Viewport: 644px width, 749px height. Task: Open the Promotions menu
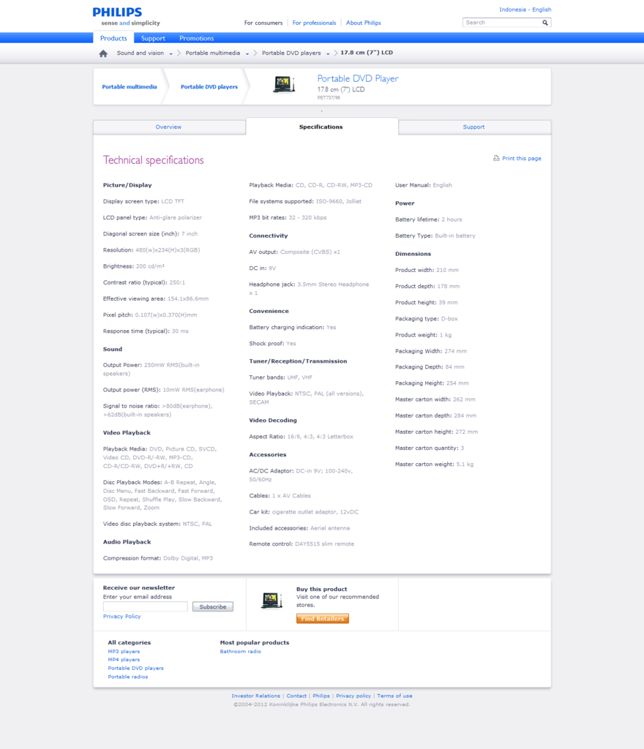click(196, 38)
